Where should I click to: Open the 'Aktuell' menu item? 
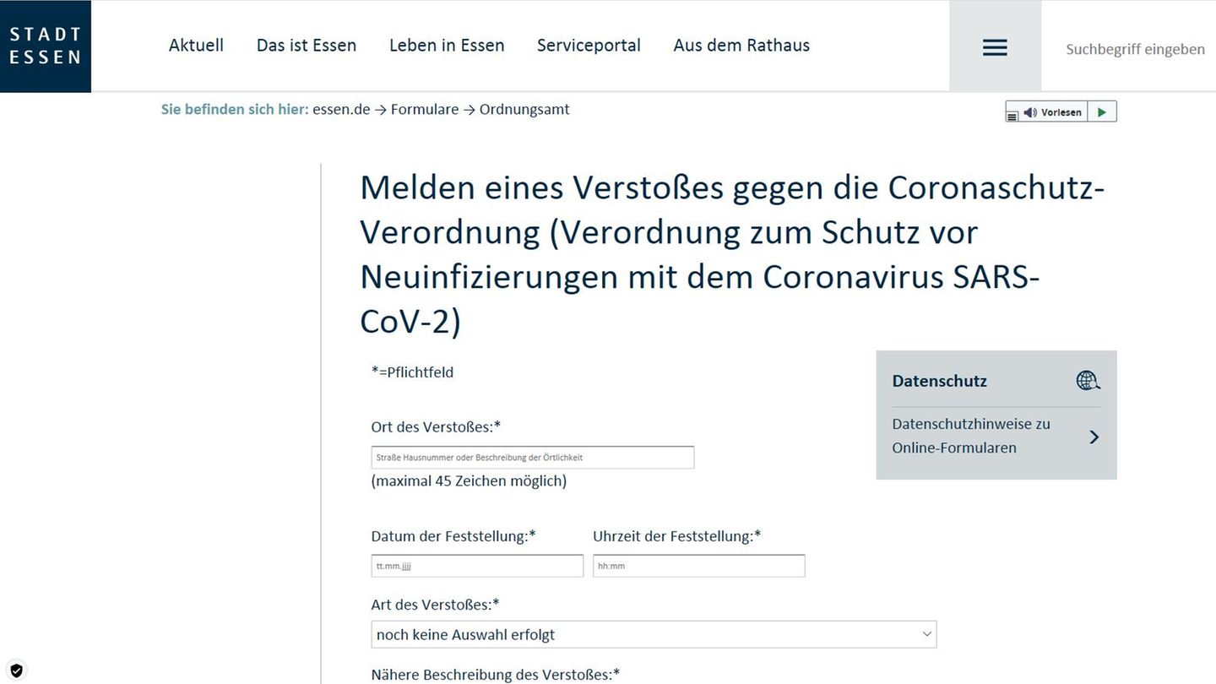(196, 46)
